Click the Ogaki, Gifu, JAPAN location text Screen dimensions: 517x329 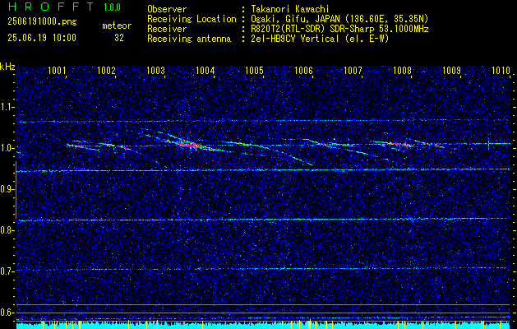339,19
